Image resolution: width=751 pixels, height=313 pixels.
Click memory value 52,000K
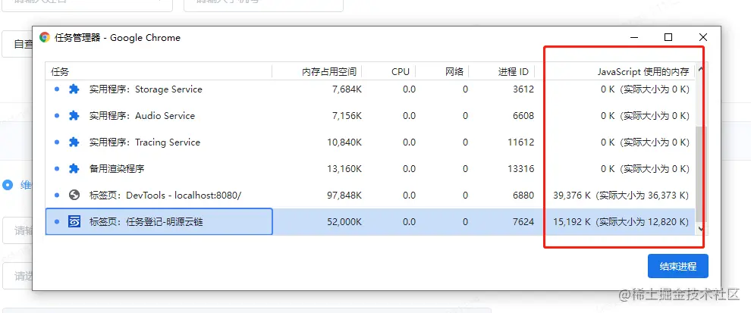(x=343, y=221)
